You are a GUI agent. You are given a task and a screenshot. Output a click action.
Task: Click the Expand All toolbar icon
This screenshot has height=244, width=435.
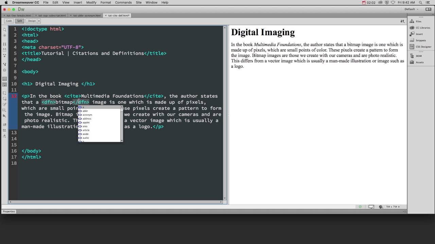tap(4, 55)
